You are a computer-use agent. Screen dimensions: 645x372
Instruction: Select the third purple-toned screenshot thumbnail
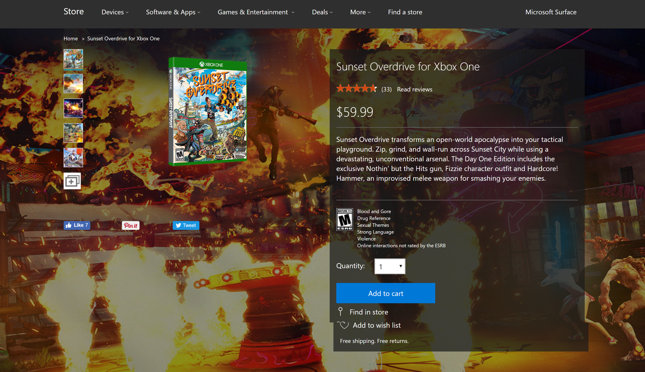click(73, 108)
